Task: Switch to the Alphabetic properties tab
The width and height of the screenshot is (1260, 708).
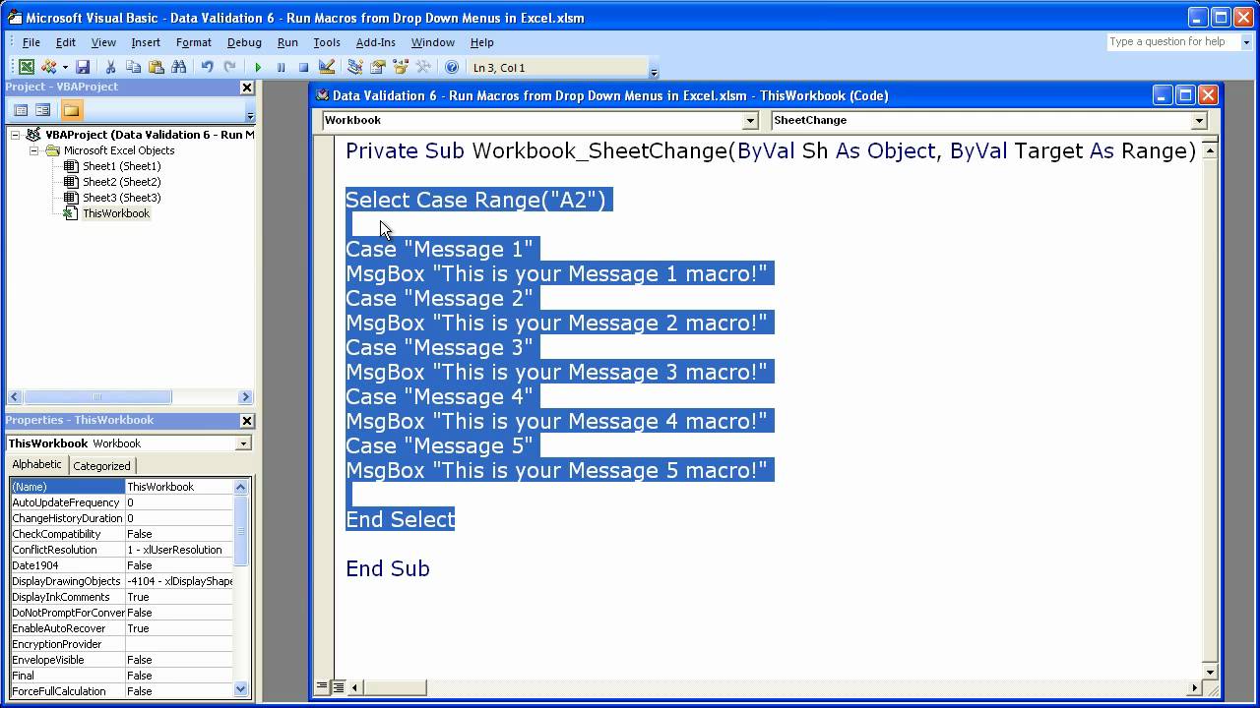Action: coord(36,464)
